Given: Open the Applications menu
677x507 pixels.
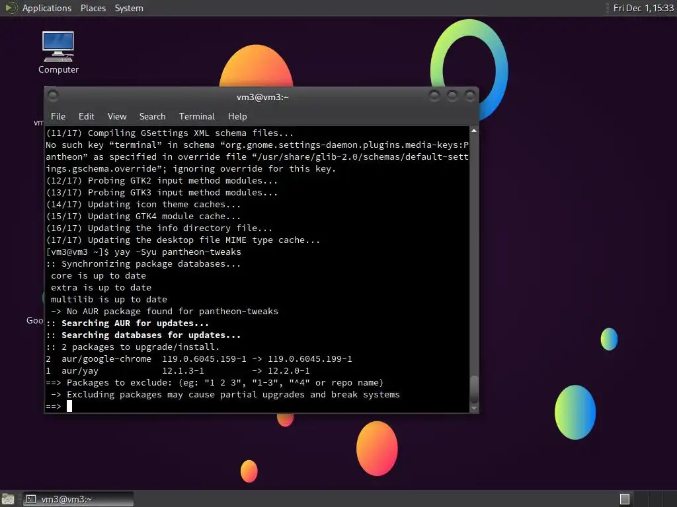Looking at the screenshot, I should [47, 8].
